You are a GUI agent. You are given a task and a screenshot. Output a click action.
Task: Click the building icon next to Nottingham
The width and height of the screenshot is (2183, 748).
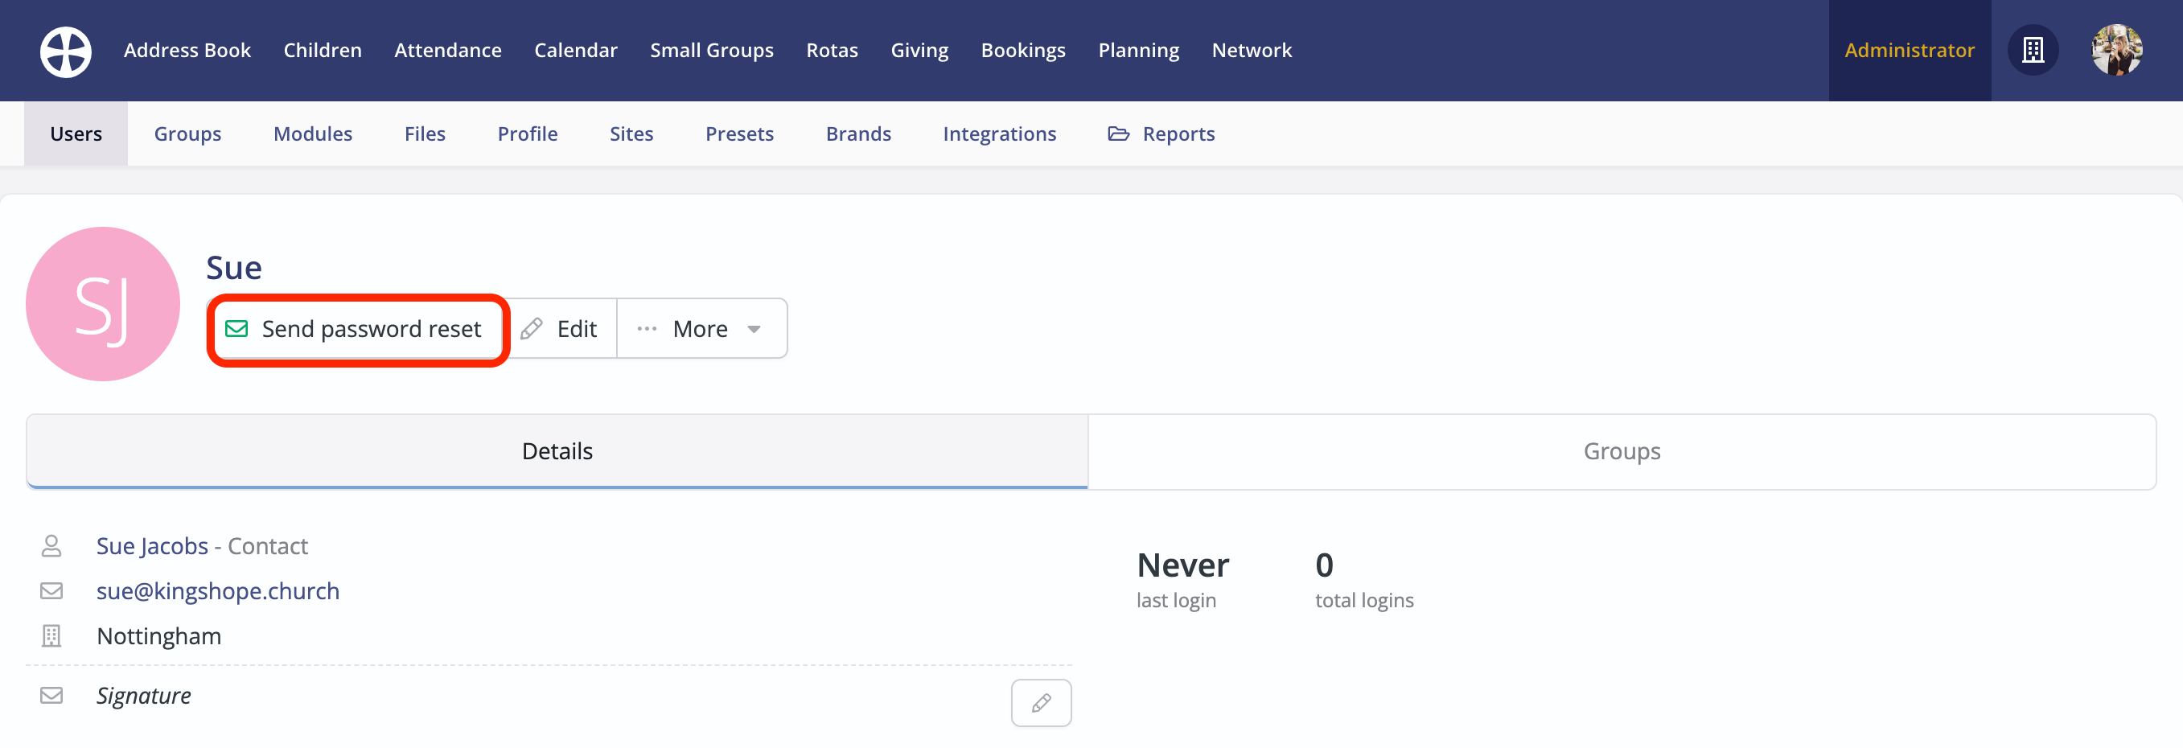click(x=51, y=635)
